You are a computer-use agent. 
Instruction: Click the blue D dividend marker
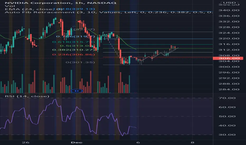[77, 91]
